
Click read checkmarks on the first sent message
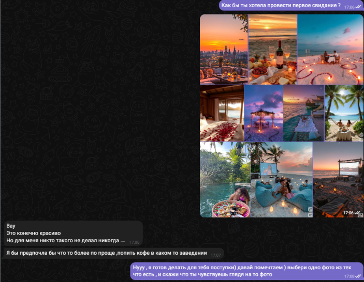click(x=358, y=7)
